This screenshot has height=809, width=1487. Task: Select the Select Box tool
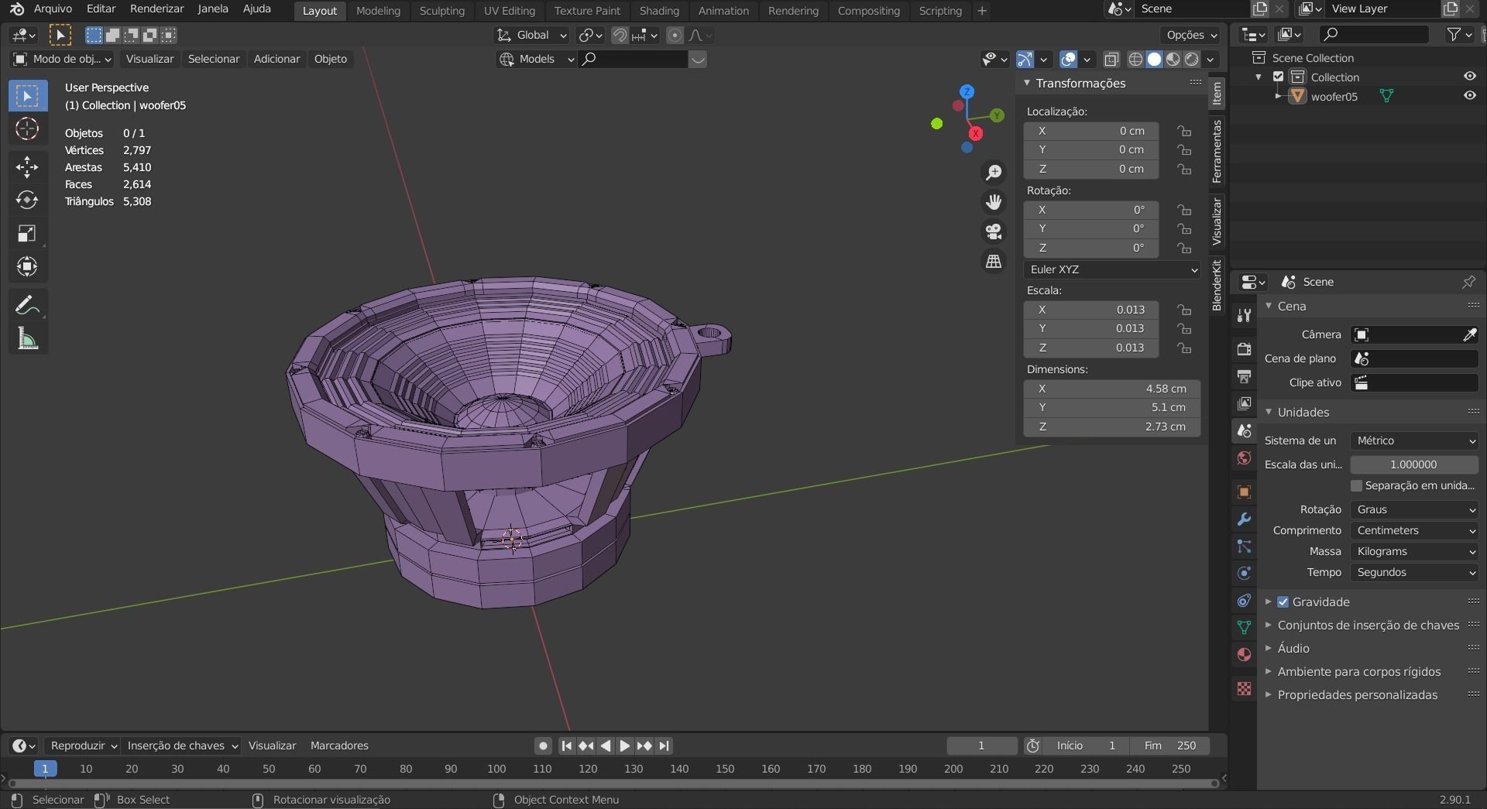point(27,96)
